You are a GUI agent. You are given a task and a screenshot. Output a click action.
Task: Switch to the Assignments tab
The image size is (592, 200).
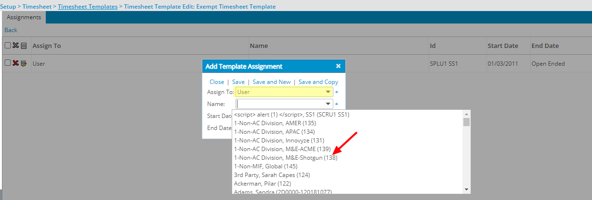click(24, 17)
